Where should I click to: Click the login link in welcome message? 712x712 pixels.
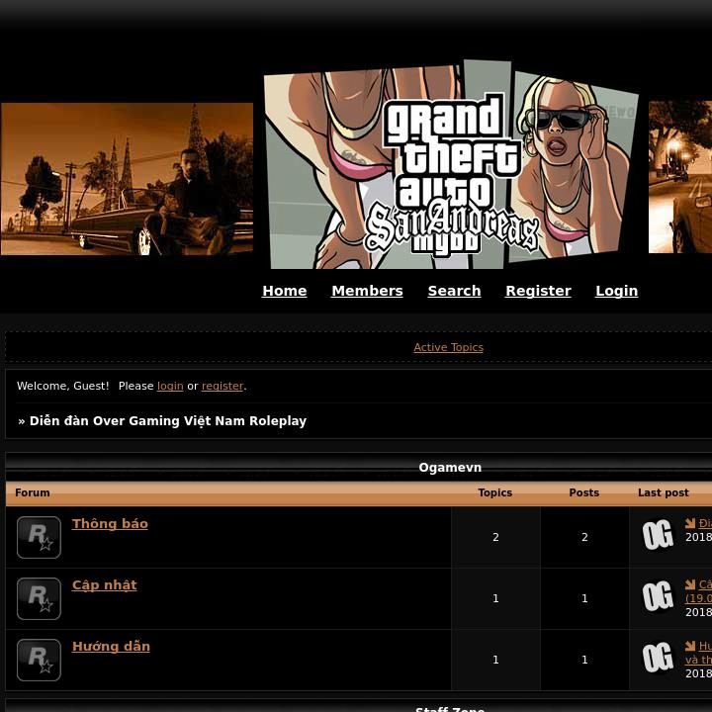click(170, 386)
